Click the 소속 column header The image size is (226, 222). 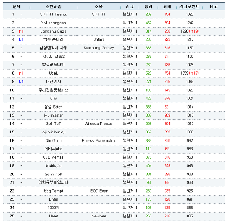(x=99, y=6)
